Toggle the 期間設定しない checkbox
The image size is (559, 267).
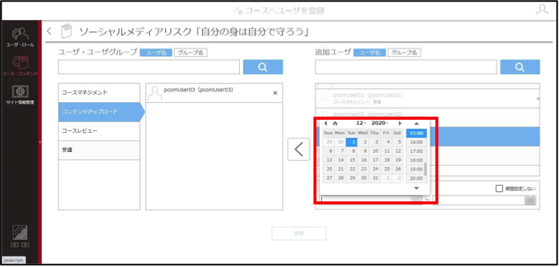point(499,188)
